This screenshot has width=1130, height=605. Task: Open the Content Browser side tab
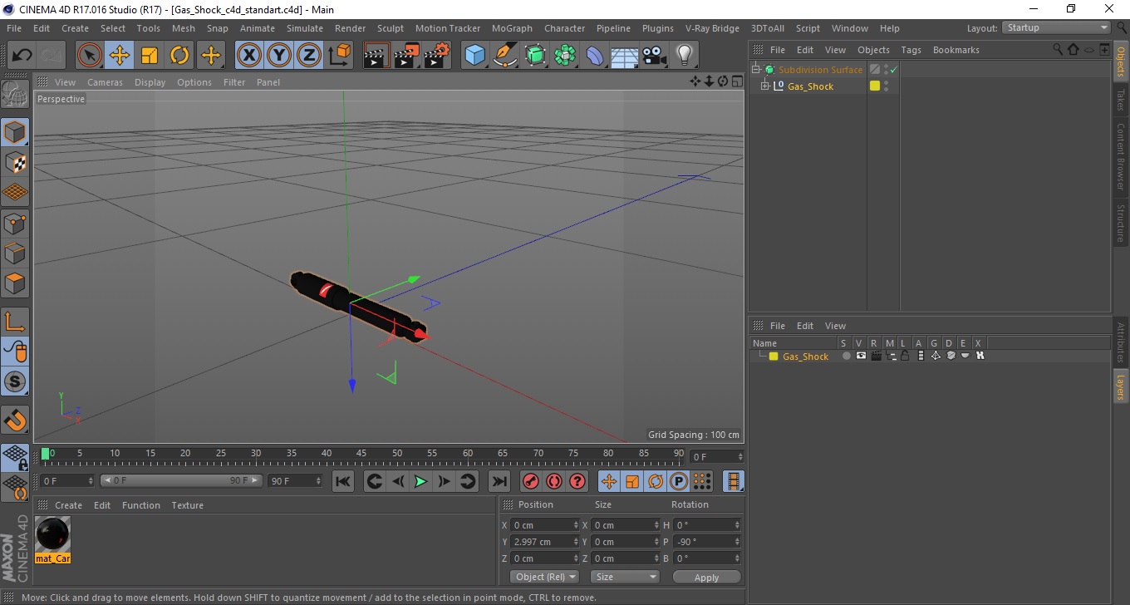1121,156
